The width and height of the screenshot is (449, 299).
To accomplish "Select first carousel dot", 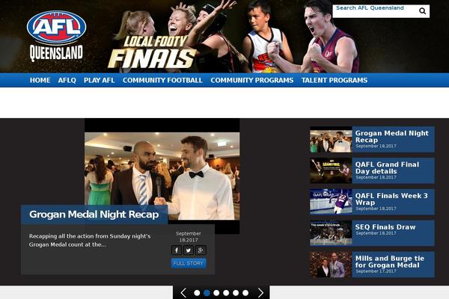I will point(197,293).
